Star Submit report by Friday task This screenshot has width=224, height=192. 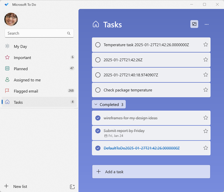click(x=206, y=131)
